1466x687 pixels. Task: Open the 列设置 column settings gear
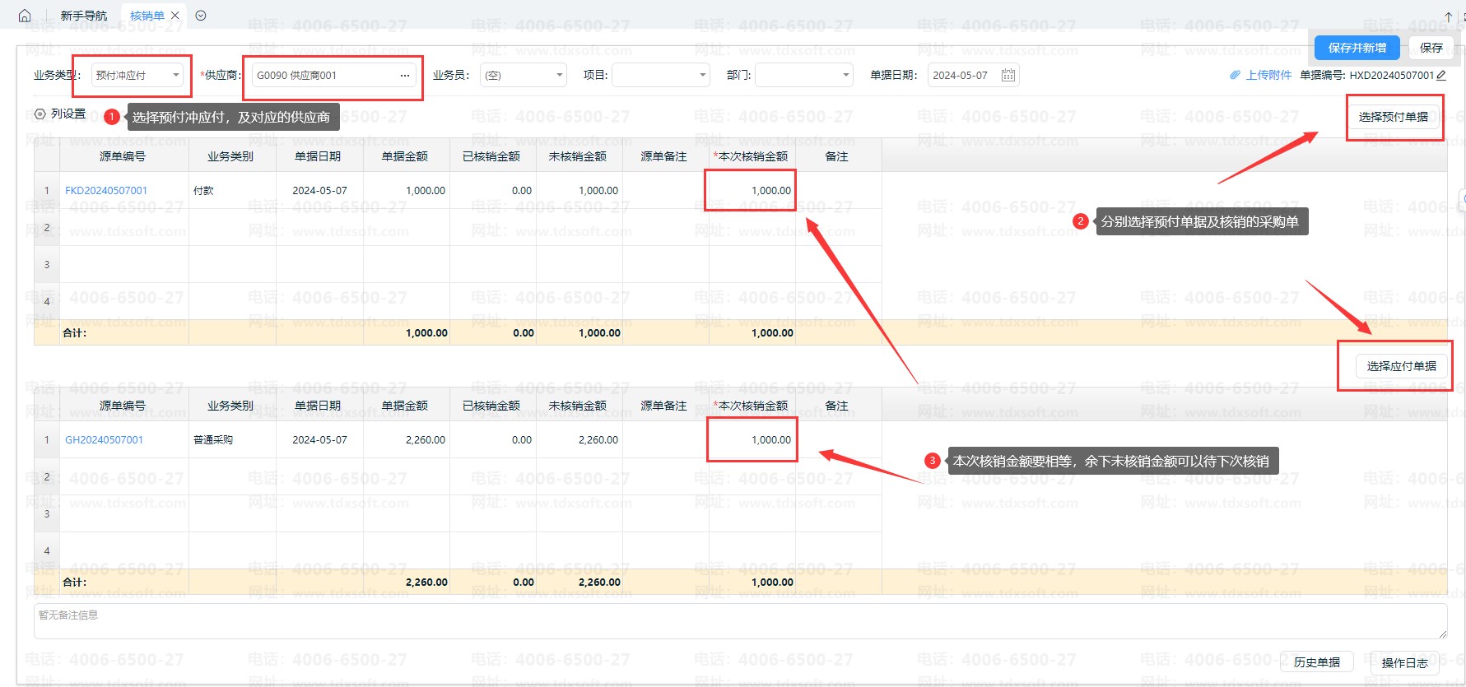[x=40, y=114]
